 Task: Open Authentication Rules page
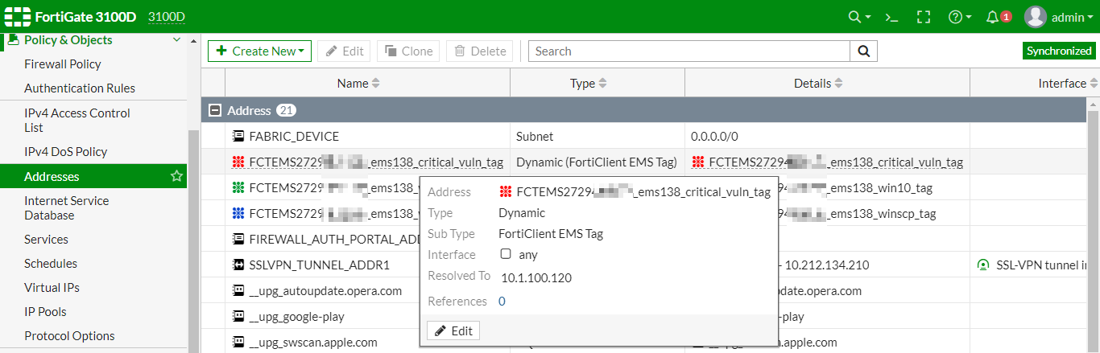[x=80, y=88]
